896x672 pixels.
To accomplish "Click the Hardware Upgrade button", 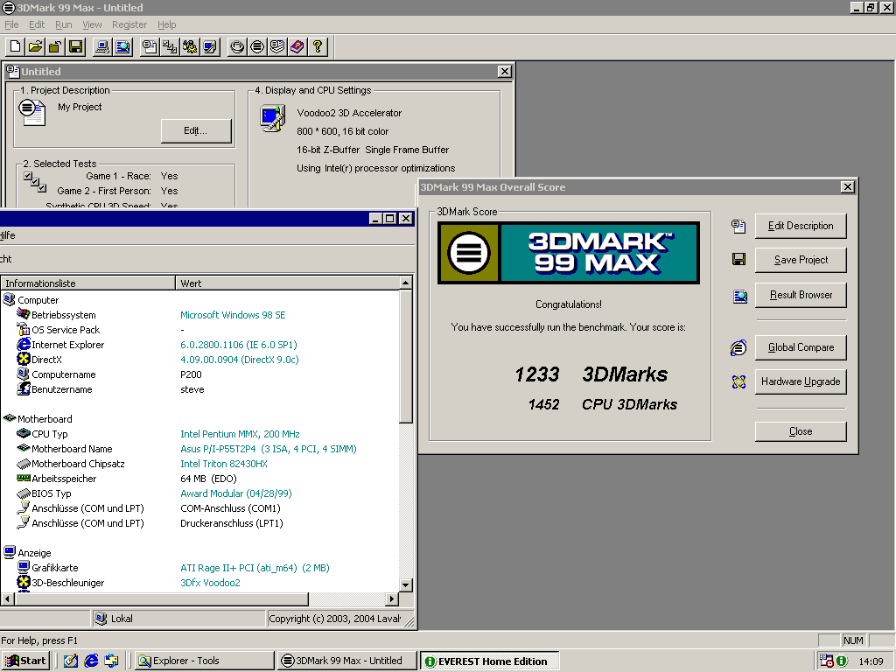I will coord(801,381).
